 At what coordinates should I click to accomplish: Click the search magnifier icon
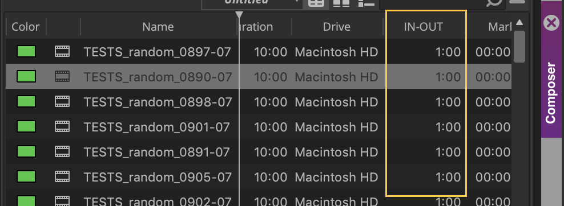(x=494, y=2)
